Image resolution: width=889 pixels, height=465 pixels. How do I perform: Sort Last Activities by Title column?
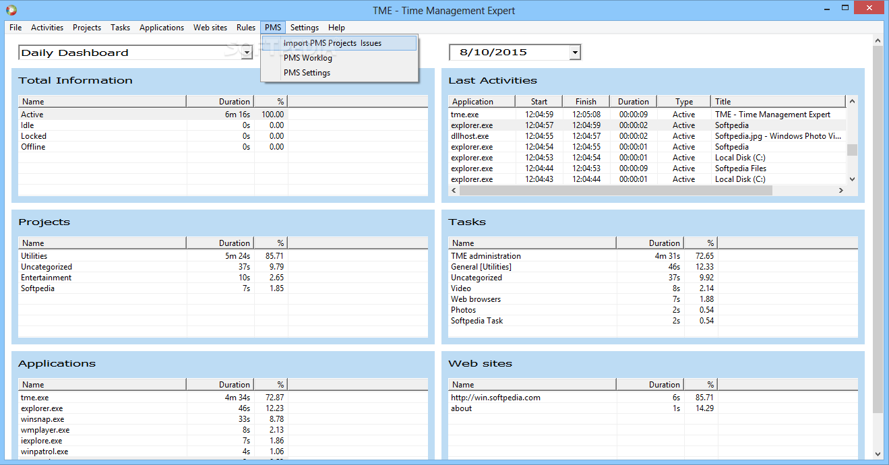[x=778, y=102]
